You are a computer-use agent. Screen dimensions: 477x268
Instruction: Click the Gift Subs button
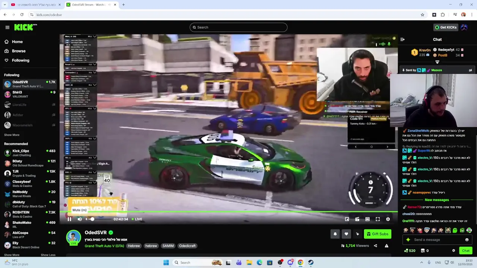[x=378, y=234]
